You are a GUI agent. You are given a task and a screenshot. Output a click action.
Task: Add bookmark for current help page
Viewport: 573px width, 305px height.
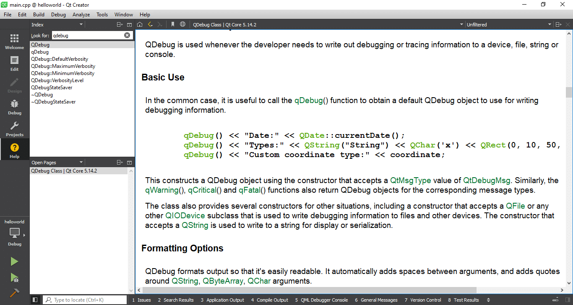(x=173, y=25)
